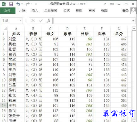
Task: Select column F header
Action: click(102, 29)
